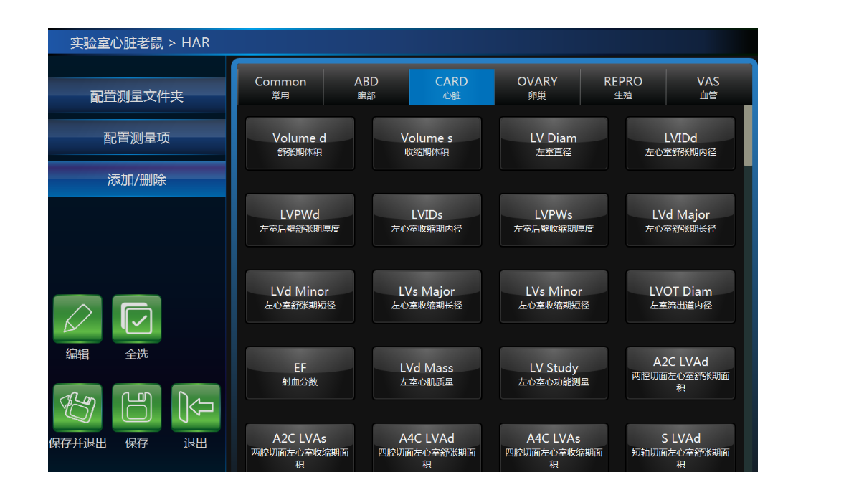The width and height of the screenshot is (859, 495).
Task: Switch to the Common (常用) tab
Action: point(280,88)
